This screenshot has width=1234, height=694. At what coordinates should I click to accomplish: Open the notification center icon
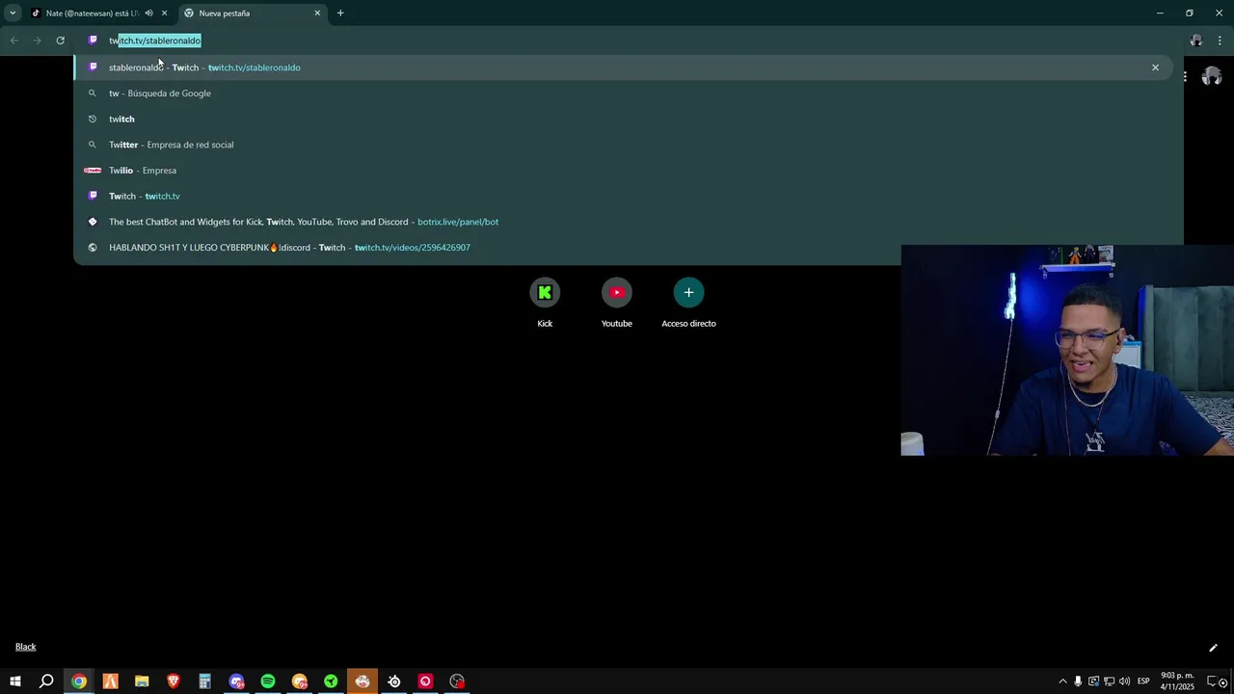[1216, 681]
